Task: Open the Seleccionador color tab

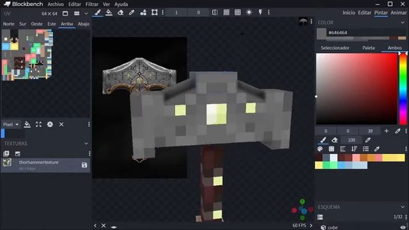Action: click(335, 48)
